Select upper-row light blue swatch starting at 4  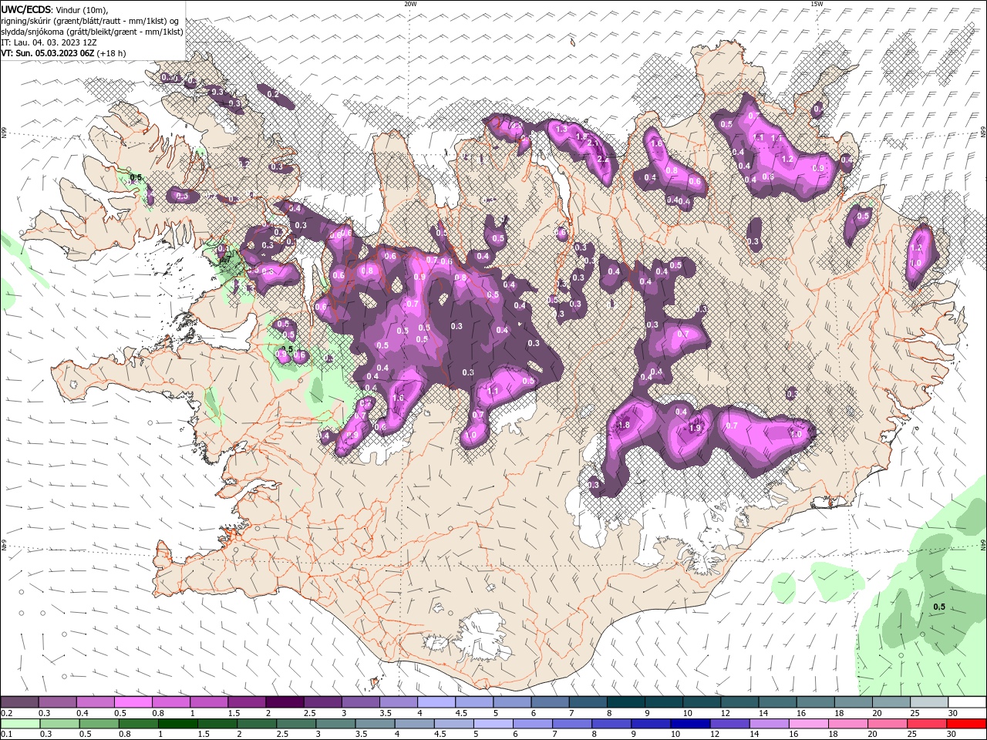click(436, 702)
